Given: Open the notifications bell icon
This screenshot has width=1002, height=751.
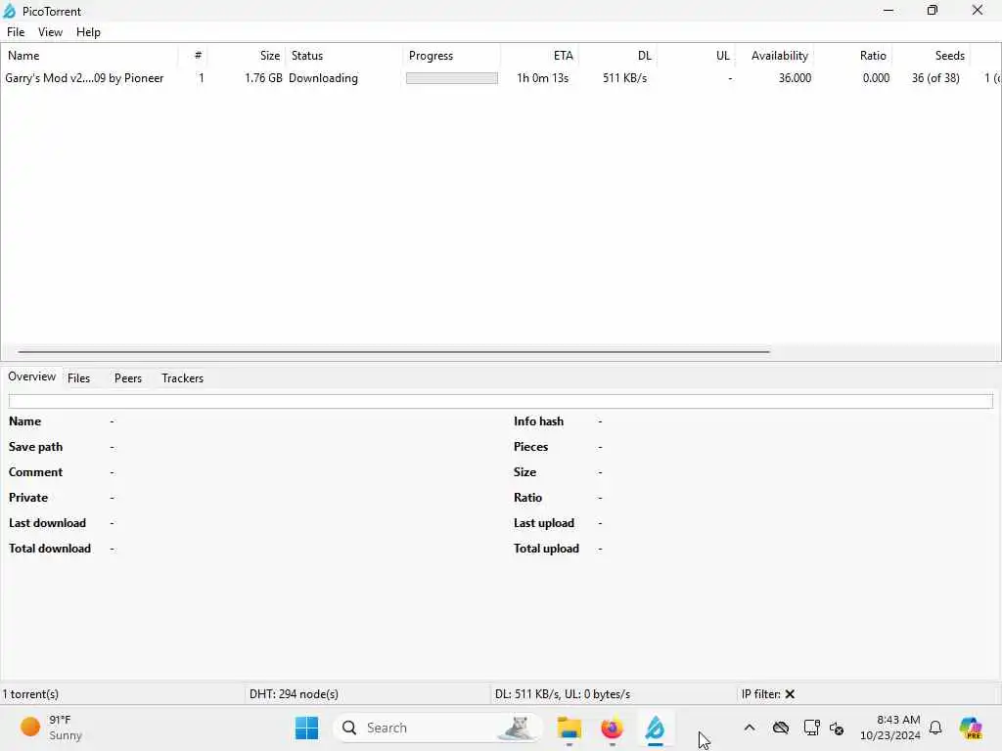Looking at the screenshot, I should [935, 728].
